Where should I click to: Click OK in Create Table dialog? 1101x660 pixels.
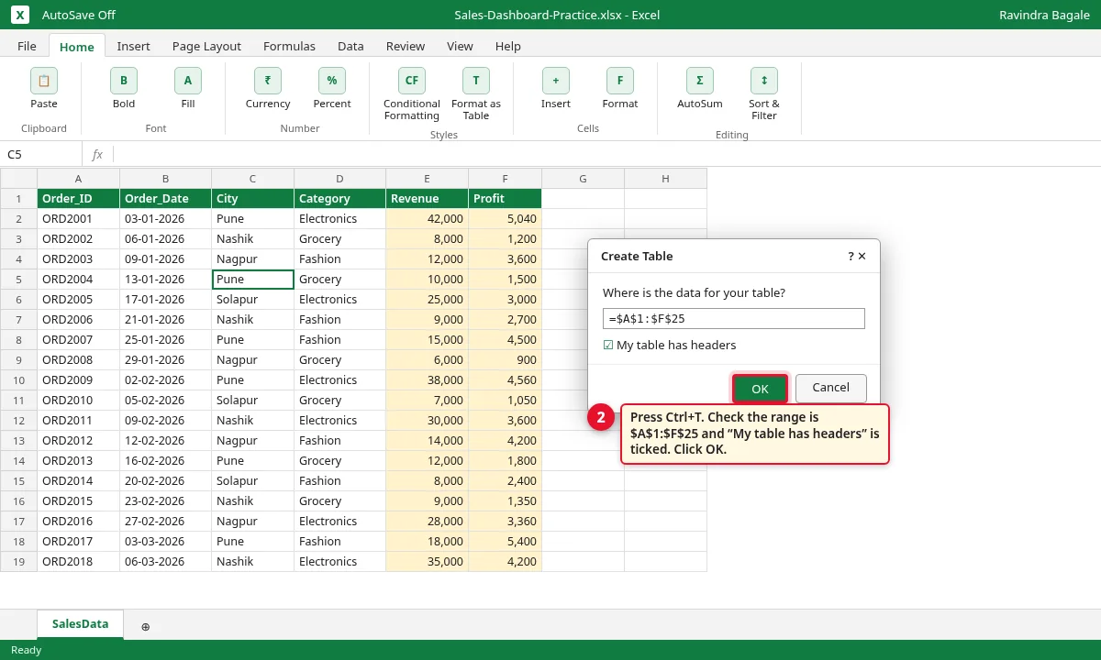tap(760, 389)
